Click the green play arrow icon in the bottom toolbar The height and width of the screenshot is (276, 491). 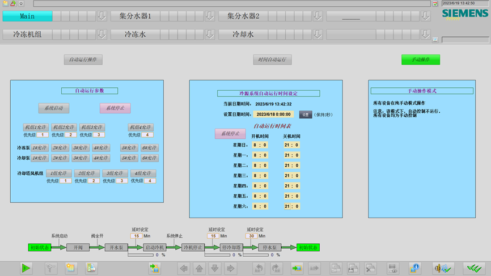coord(26,268)
